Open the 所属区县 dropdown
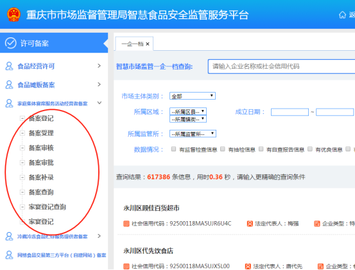Screen dimensions: 355x270 188,111
